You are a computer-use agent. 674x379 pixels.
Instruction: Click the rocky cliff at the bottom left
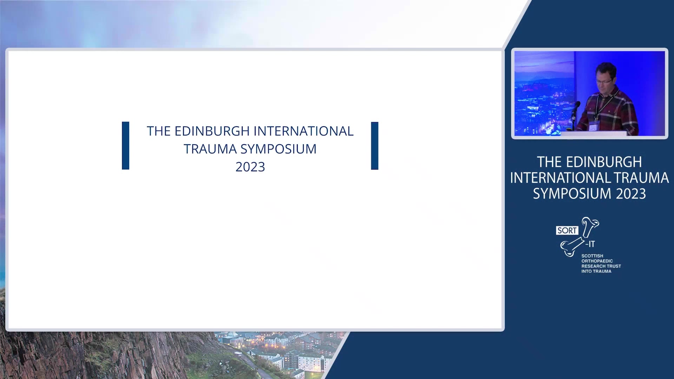88,354
